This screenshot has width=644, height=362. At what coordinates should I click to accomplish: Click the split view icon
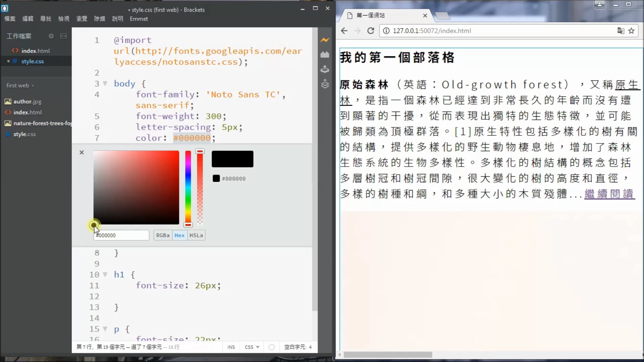[63, 36]
